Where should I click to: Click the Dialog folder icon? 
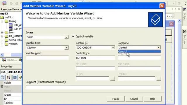click(6, 21)
